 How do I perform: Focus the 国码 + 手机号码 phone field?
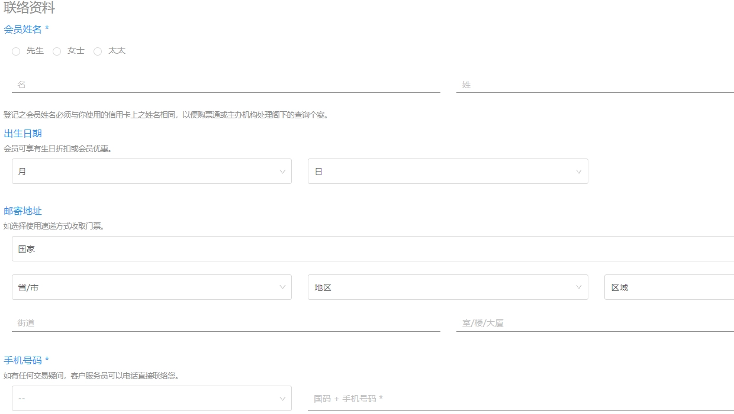(x=521, y=399)
